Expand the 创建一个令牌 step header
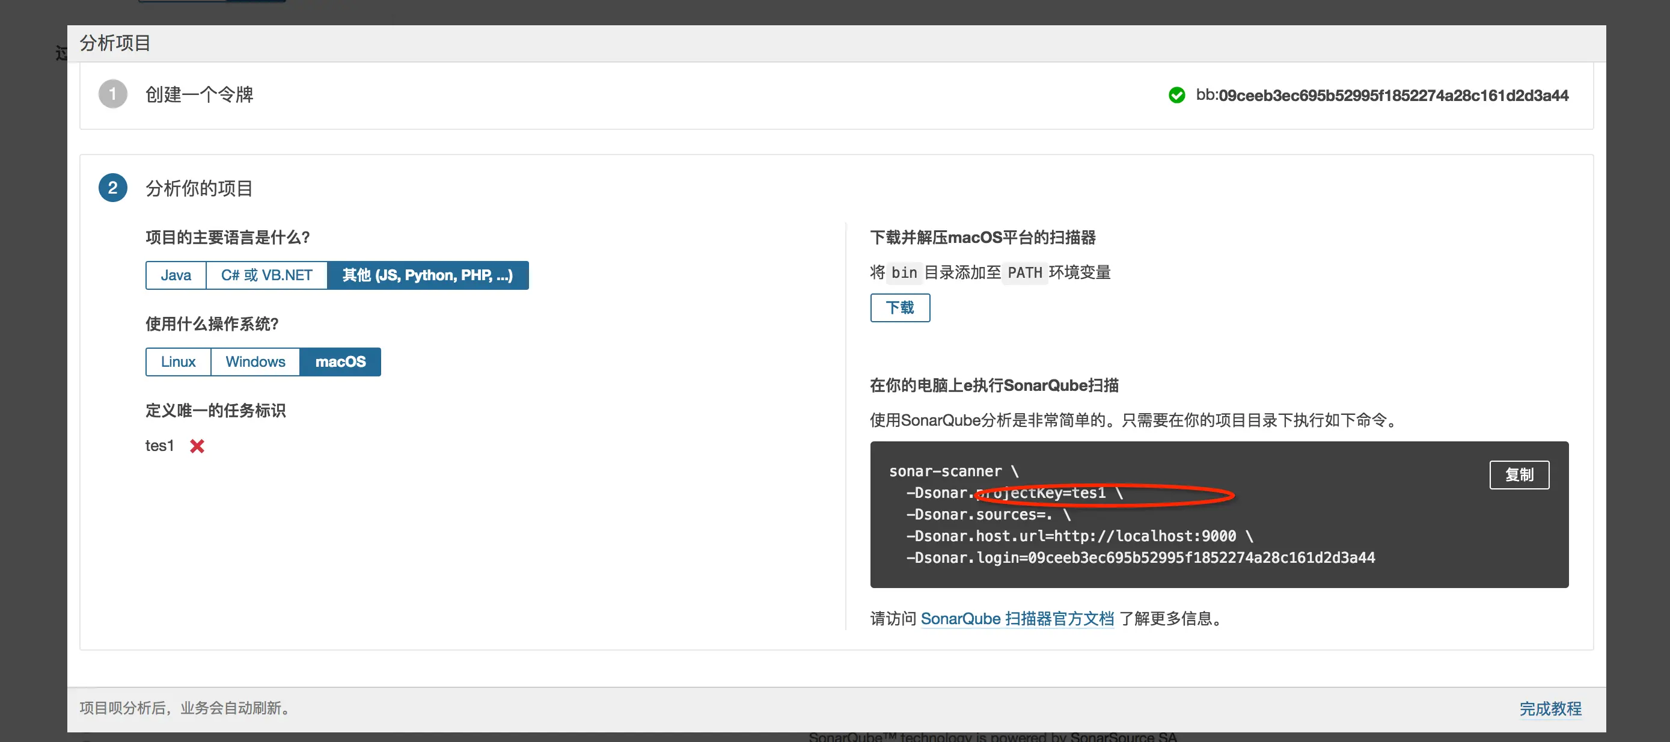 [199, 94]
